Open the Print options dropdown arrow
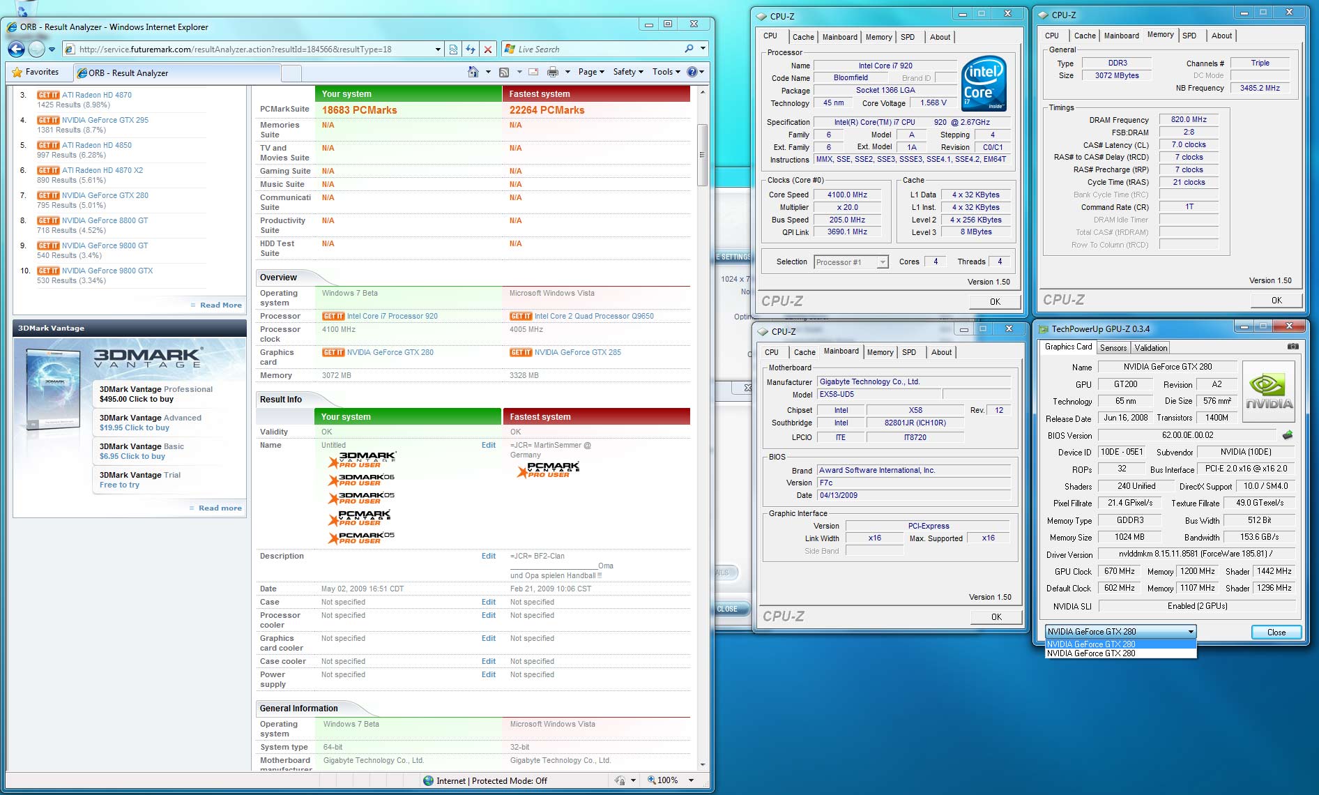Viewport: 1319px width, 795px height. (567, 72)
